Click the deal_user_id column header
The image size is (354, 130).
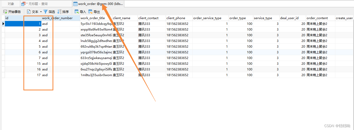pos(293,18)
